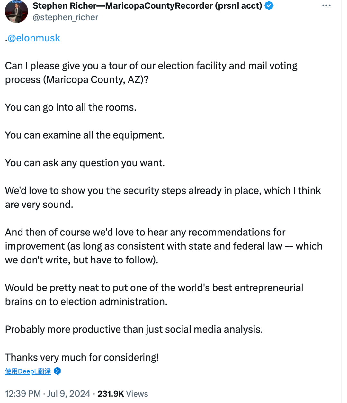Open the 12:39 PM timestamp link
The width and height of the screenshot is (347, 403).
(x=23, y=394)
